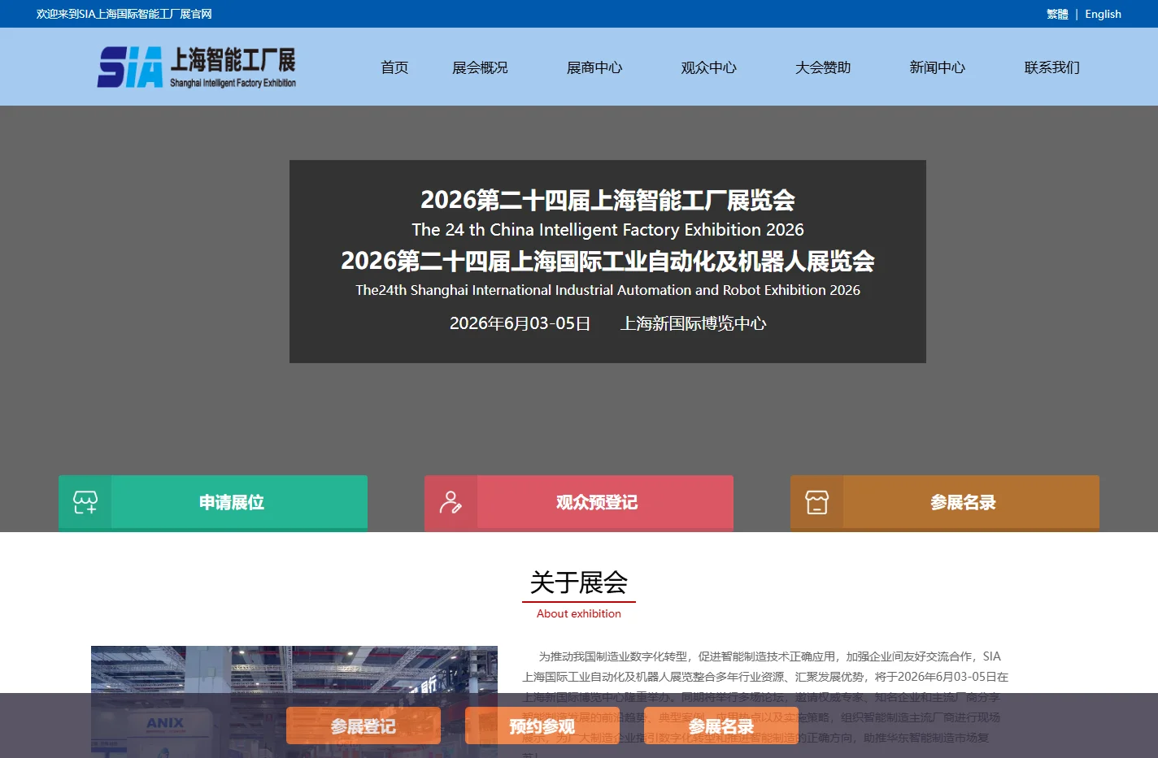Open the 大会赞助 menu item

tap(823, 67)
